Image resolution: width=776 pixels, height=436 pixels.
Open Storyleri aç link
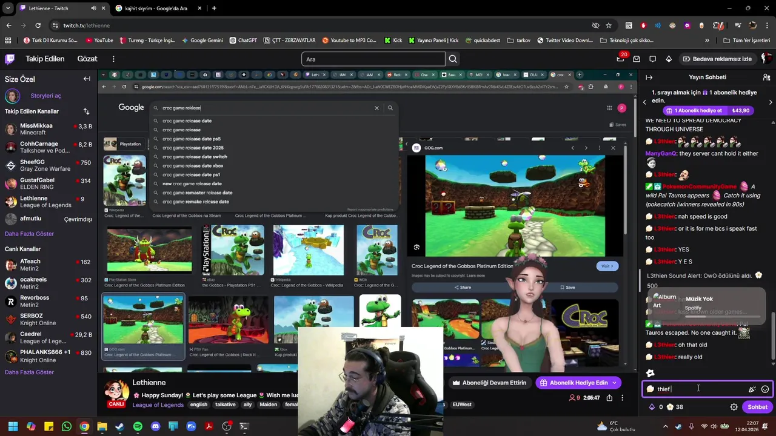(45, 96)
